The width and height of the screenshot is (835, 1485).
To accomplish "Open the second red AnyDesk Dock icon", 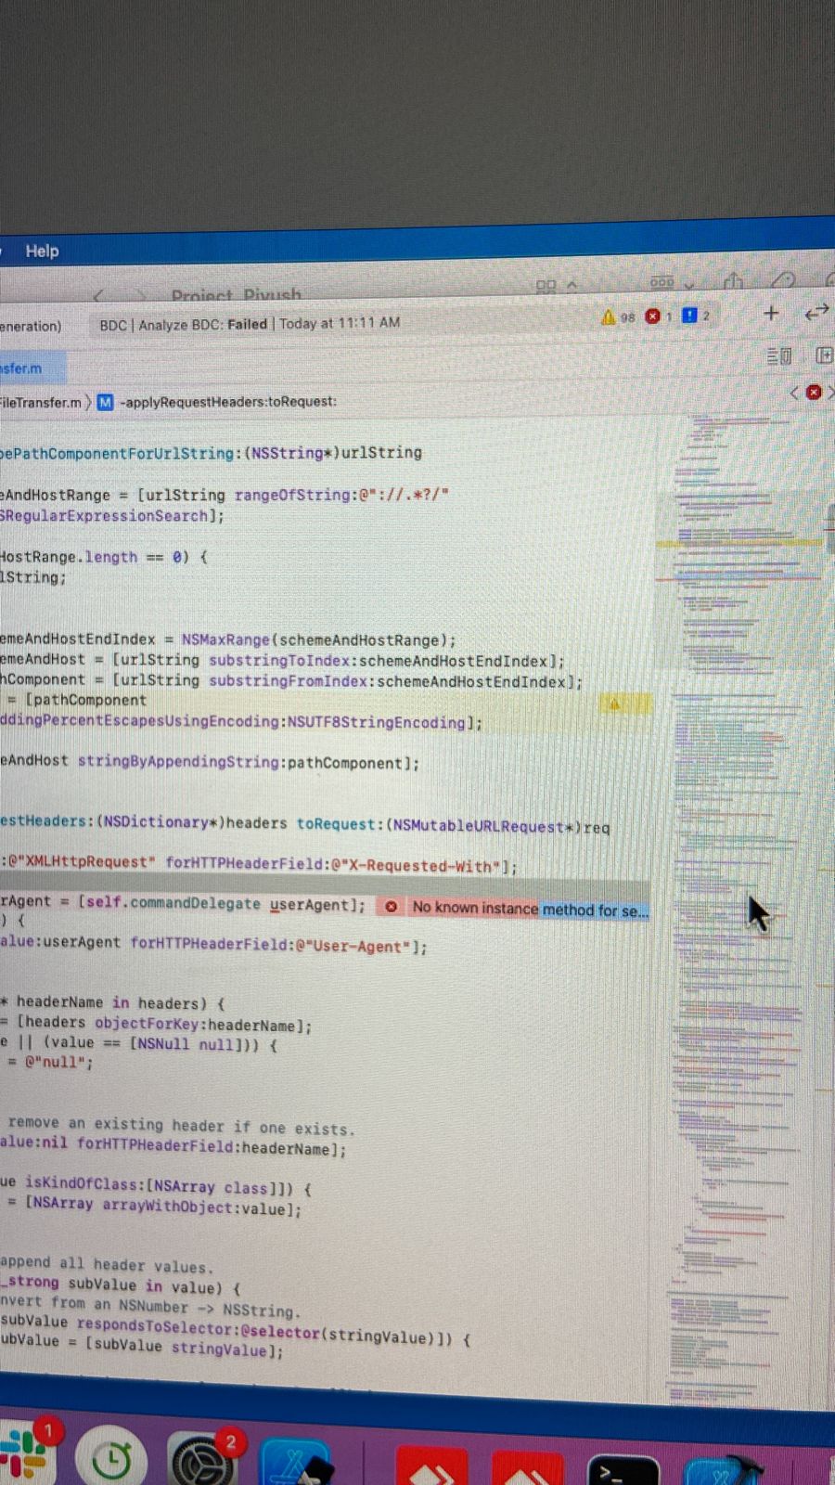I will pos(527,1468).
